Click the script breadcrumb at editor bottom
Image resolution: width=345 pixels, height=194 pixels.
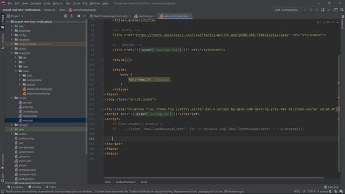coord(144,182)
